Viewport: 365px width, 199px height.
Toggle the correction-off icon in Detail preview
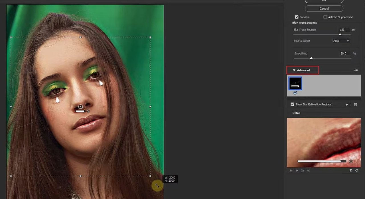coord(351,161)
